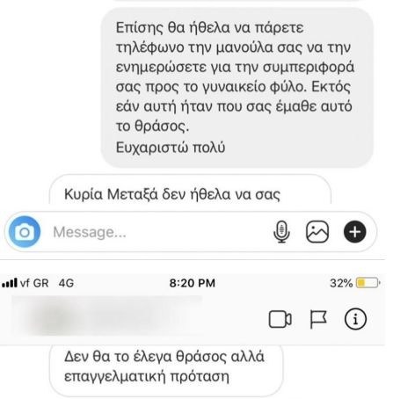The image size is (393, 399).
Task: Click the flag icon in chat header
Action: pos(318,319)
